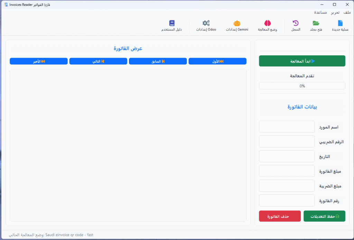Click the Invoices Reader app icon in title bar
This screenshot has height=240, width=354.
(6, 4)
